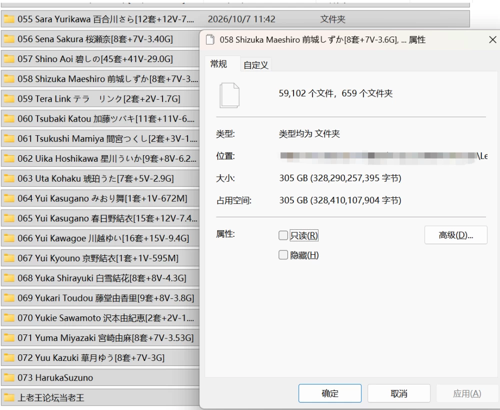Click the 文件夹 type cell of row 055
The height and width of the screenshot is (410, 500).
pos(332,19)
